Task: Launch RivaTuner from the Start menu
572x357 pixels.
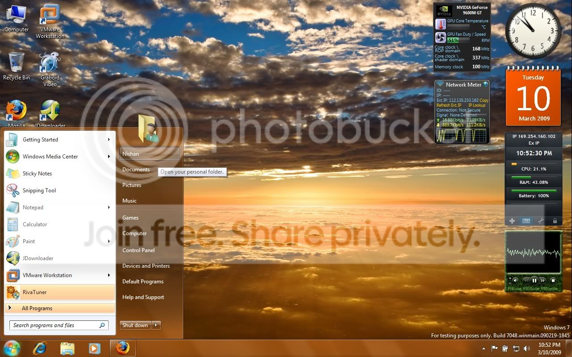Action: pos(60,292)
